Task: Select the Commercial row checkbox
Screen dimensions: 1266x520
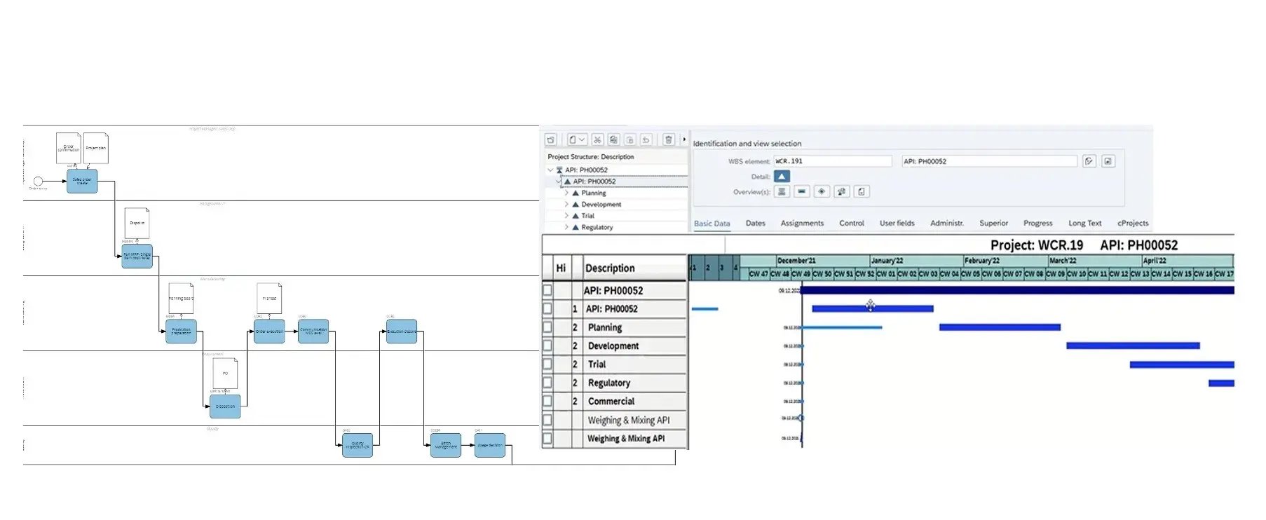Action: pos(547,402)
